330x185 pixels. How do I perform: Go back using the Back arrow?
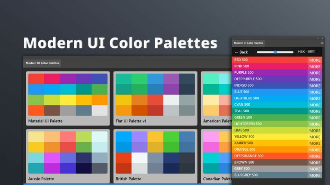pyautogui.click(x=241, y=52)
